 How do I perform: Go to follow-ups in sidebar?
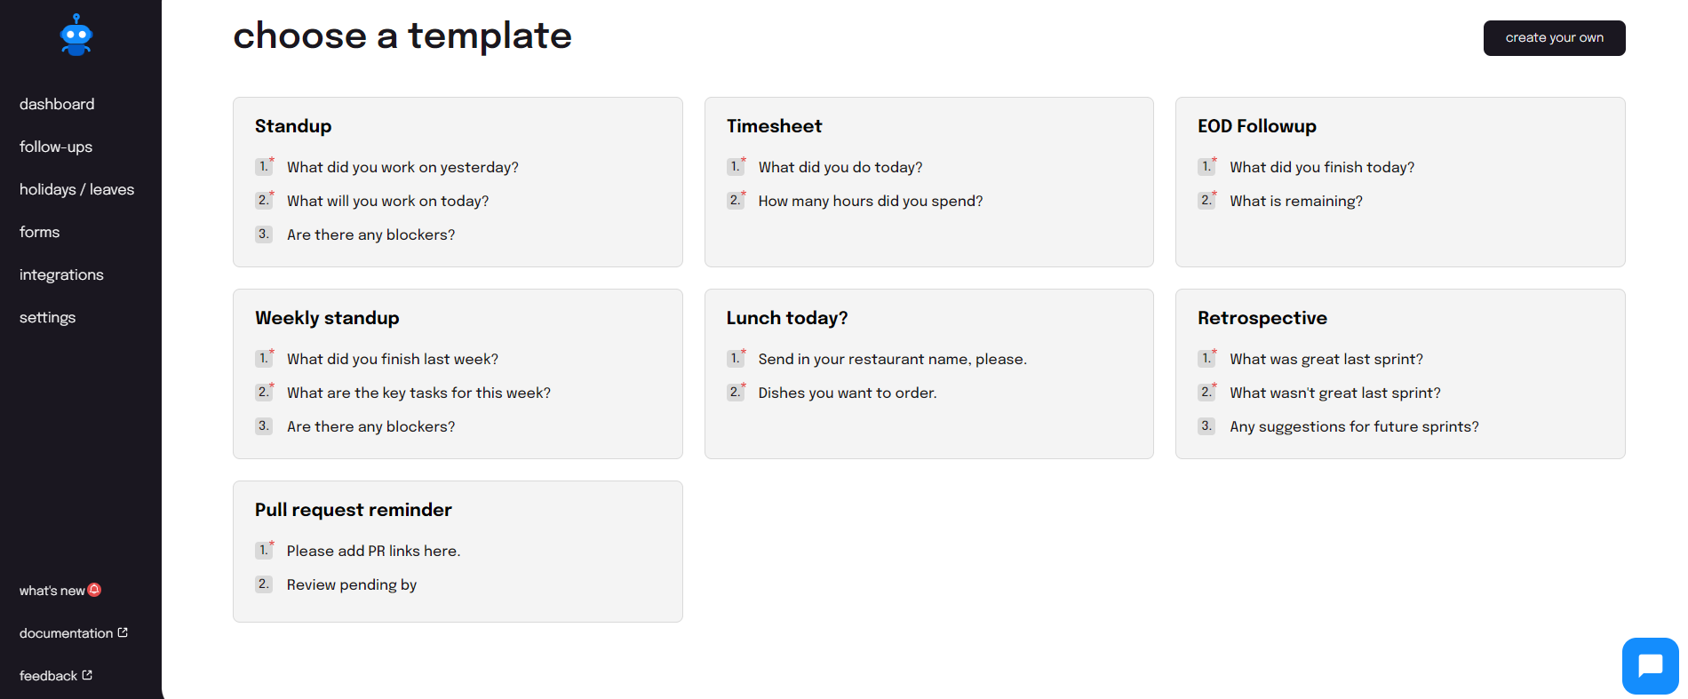point(56,147)
